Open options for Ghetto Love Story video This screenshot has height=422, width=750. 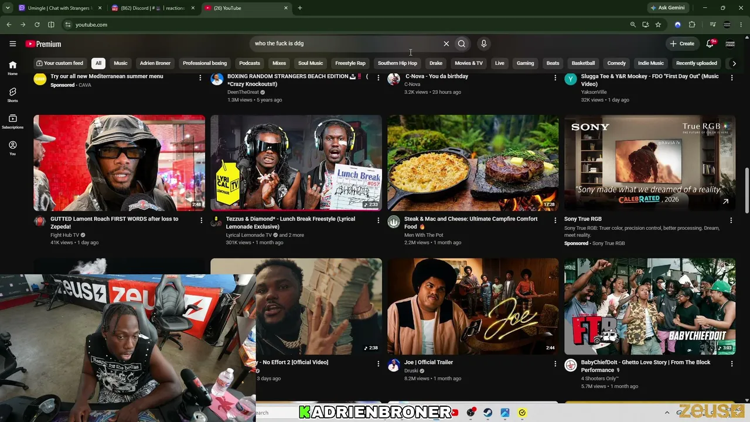731,364
